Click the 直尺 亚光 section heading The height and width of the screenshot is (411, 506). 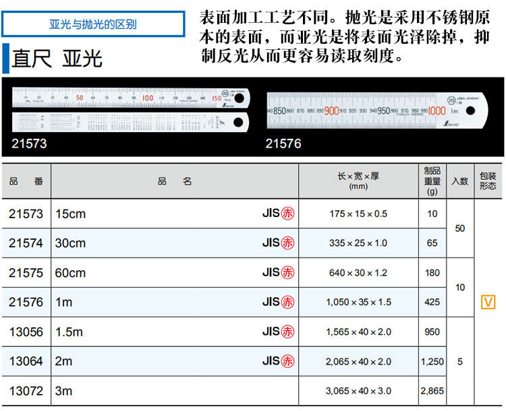pyautogui.click(x=57, y=59)
